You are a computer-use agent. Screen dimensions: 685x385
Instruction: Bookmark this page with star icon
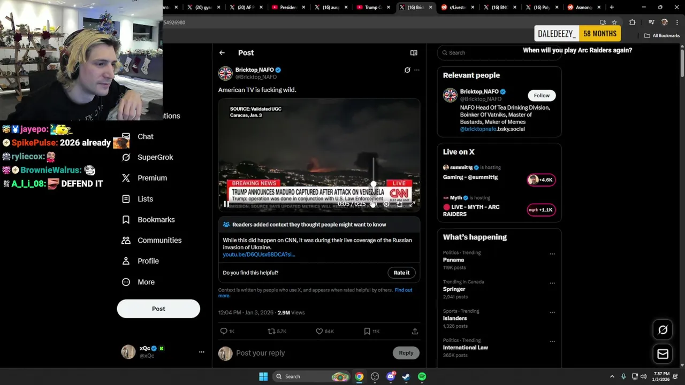click(x=614, y=22)
